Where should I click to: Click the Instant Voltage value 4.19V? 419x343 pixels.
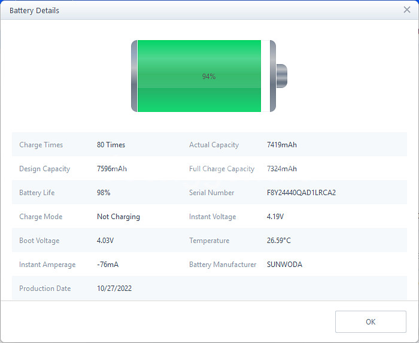click(x=275, y=217)
